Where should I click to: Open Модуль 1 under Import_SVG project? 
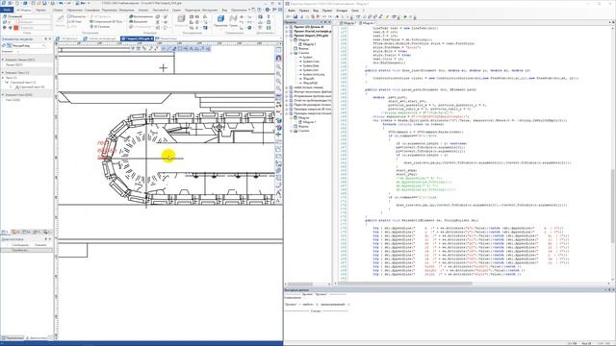tap(310, 44)
